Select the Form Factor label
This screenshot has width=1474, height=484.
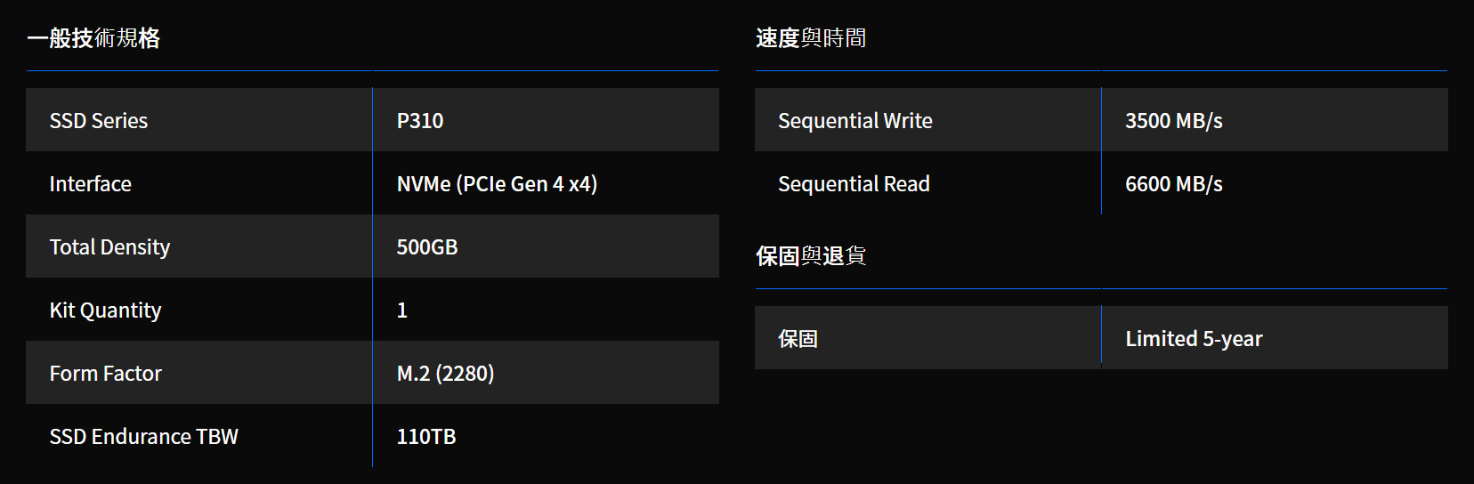(106, 374)
